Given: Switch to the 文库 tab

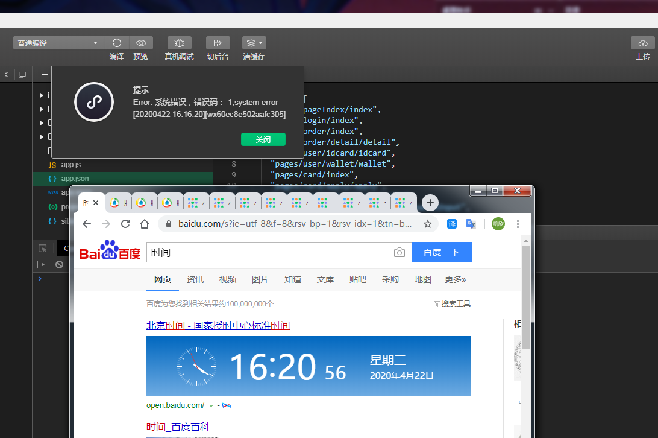Looking at the screenshot, I should 325,279.
